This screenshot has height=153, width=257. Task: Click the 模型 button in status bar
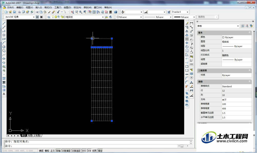[100, 151]
